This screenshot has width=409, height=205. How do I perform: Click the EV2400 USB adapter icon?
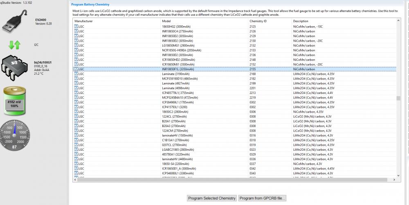click(15, 20)
